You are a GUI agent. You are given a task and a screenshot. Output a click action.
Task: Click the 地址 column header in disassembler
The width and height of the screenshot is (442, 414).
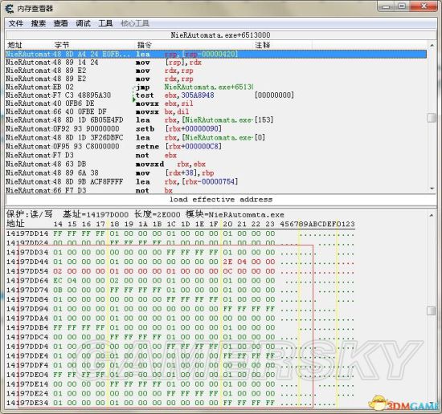pyautogui.click(x=14, y=45)
